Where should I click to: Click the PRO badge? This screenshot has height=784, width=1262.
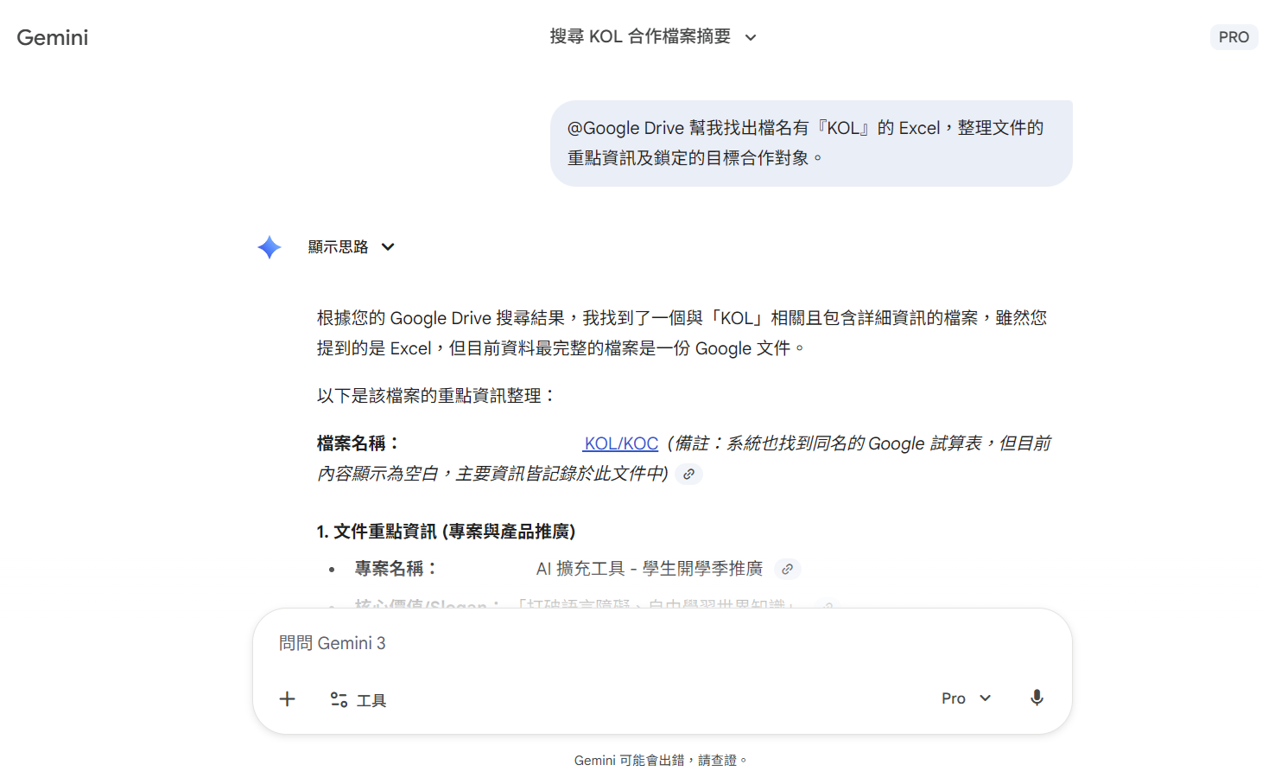click(x=1233, y=37)
